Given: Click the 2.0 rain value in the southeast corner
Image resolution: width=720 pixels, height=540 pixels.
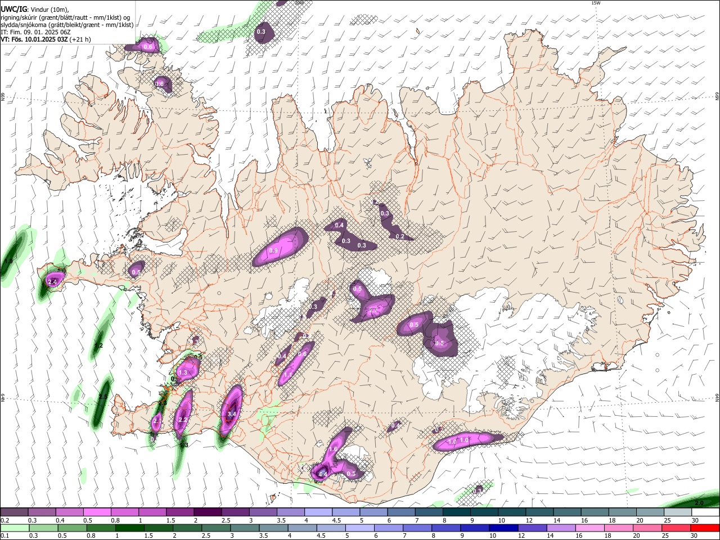Looking at the screenshot, I should click(x=699, y=503).
